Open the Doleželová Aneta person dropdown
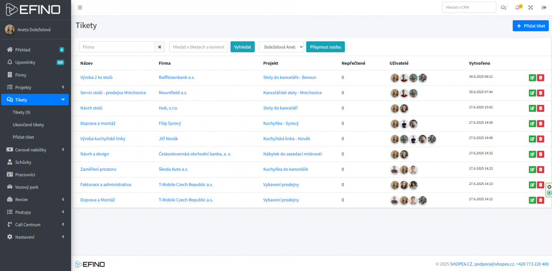 click(281, 47)
